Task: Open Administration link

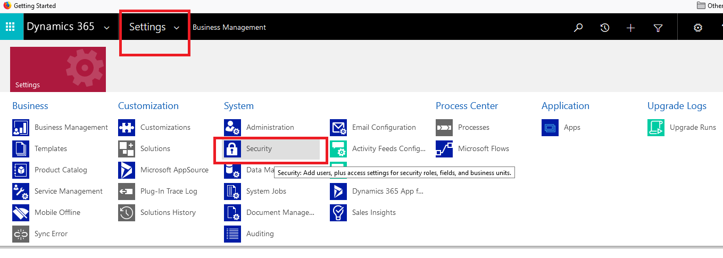Action: click(x=270, y=128)
